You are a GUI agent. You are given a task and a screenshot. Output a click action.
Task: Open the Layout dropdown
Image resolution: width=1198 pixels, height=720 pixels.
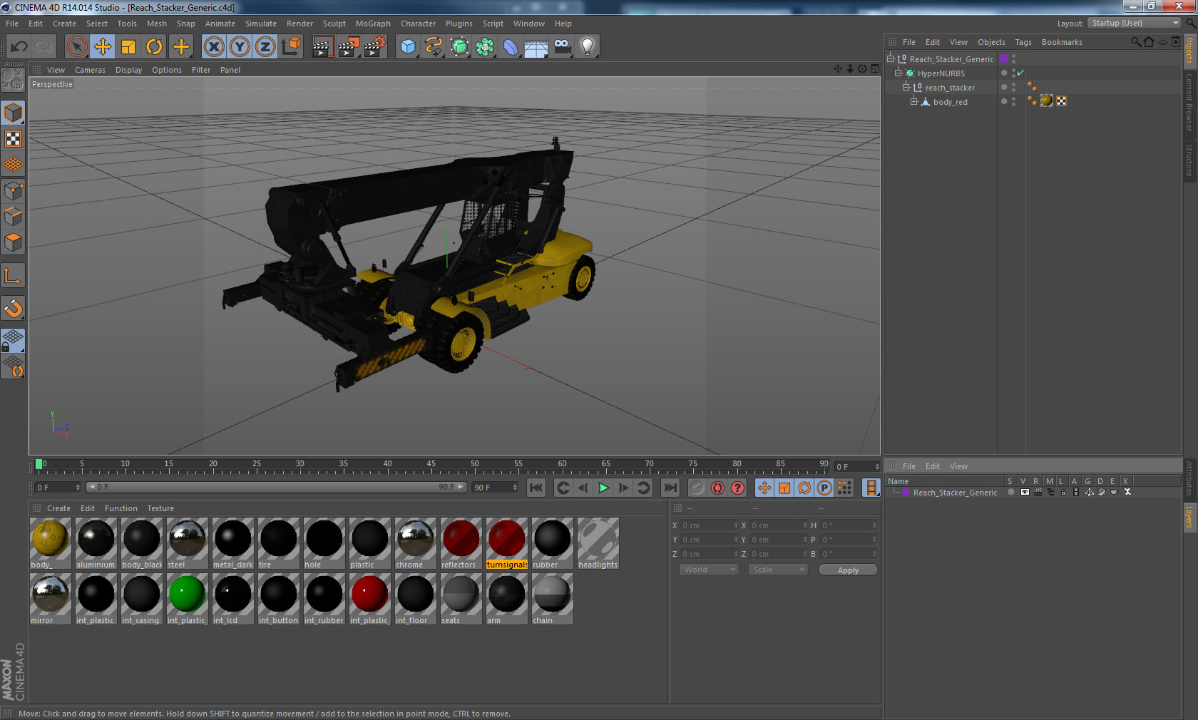1135,23
